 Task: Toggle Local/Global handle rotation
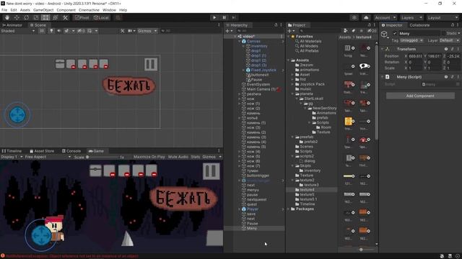coord(101,17)
